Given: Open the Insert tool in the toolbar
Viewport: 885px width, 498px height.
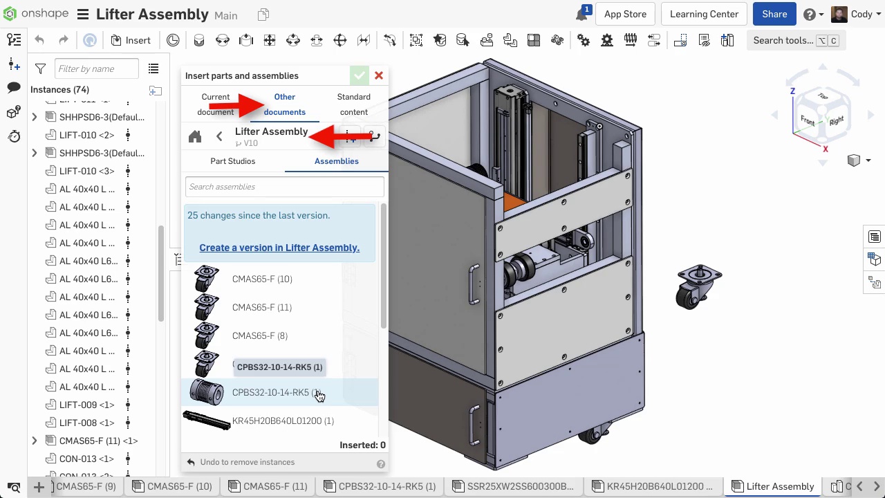Looking at the screenshot, I should 130,40.
